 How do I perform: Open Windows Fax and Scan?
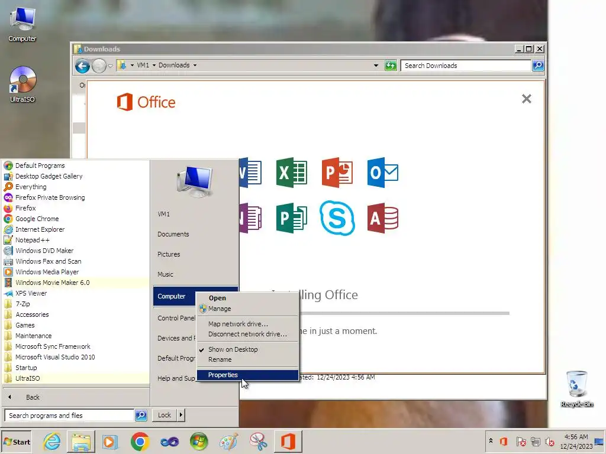[x=48, y=261]
